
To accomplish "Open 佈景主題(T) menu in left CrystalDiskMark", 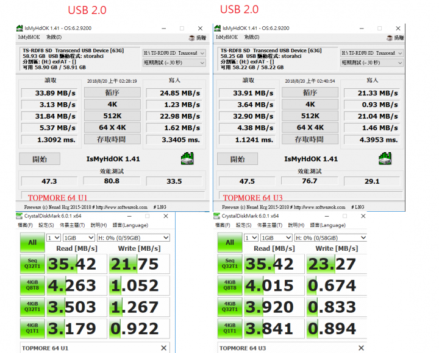I will [72, 225].
